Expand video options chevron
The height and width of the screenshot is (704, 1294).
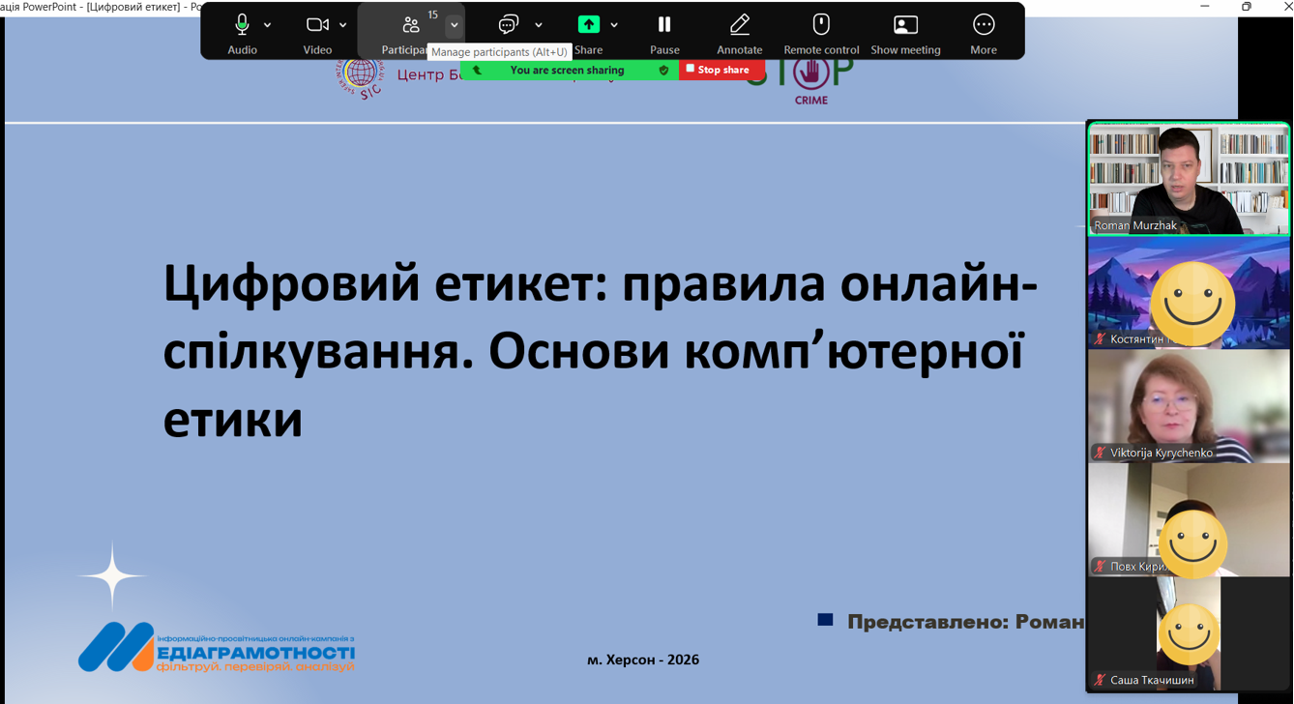pyautogui.click(x=343, y=26)
